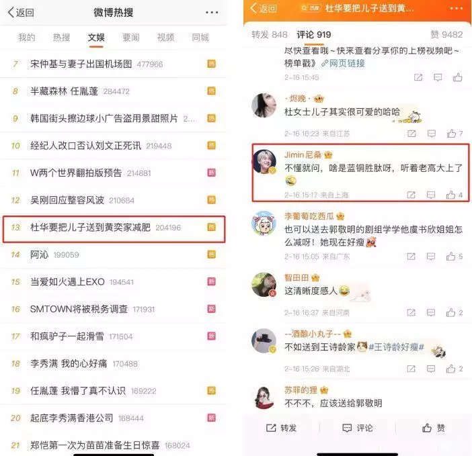This screenshot has width=472, height=456.
Task: Switch to the 要闻 tab
Action: [x=131, y=38]
